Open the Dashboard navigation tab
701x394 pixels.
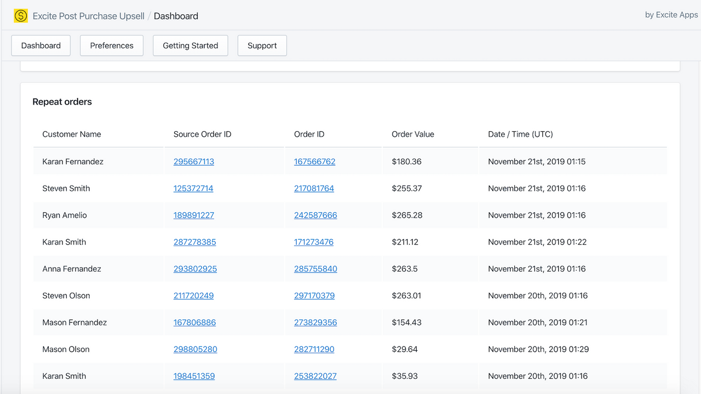click(x=41, y=45)
